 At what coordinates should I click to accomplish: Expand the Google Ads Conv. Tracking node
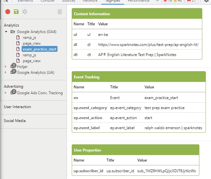(5, 93)
